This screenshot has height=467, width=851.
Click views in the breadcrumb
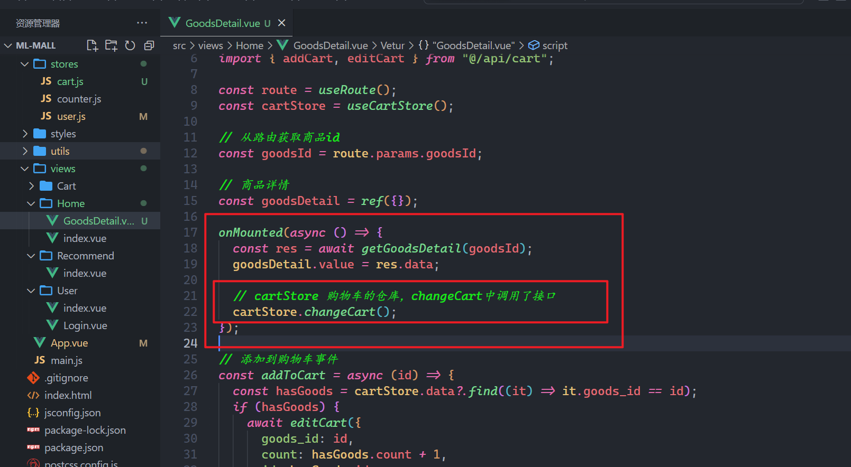coord(211,46)
